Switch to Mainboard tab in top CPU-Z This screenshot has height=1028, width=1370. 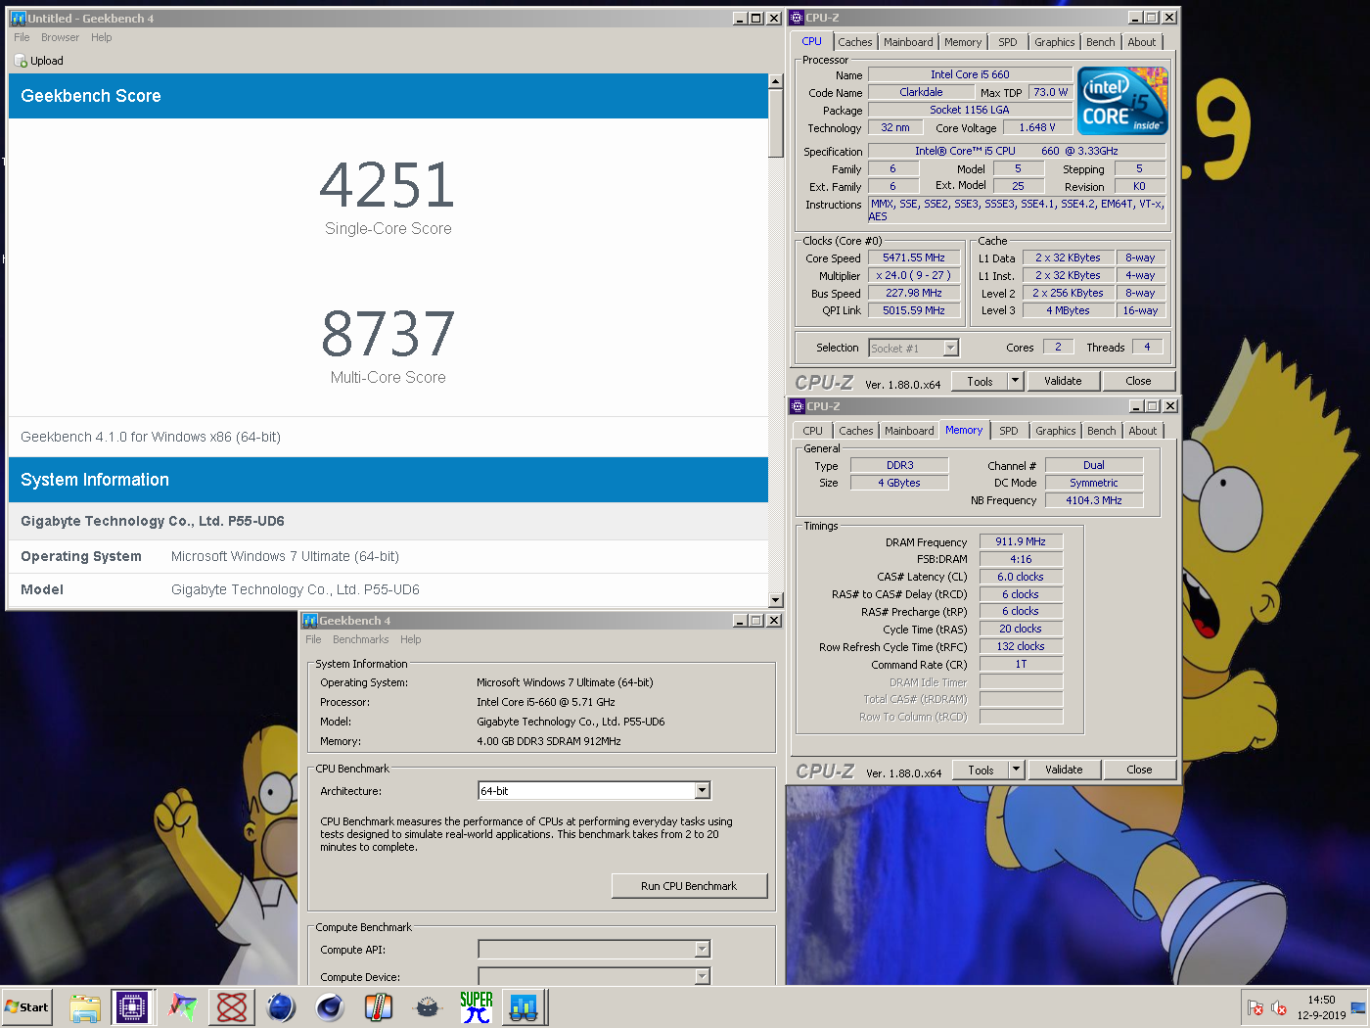point(908,42)
